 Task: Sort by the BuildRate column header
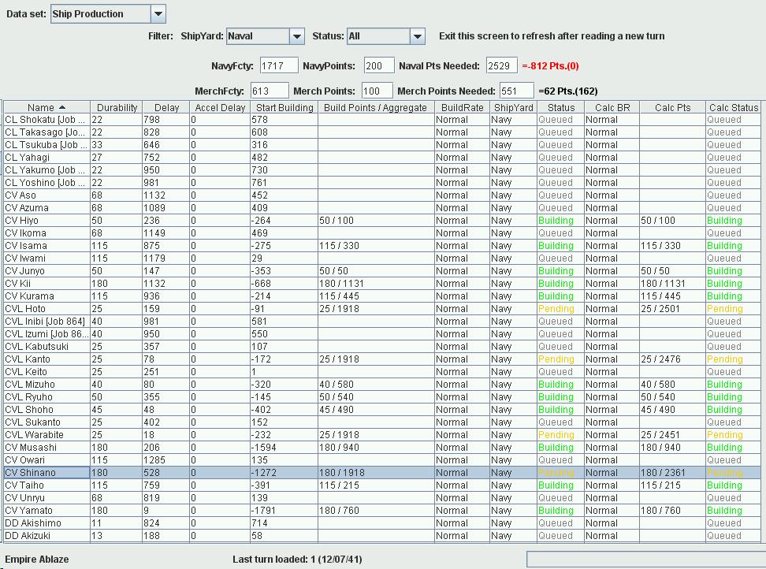click(x=462, y=107)
